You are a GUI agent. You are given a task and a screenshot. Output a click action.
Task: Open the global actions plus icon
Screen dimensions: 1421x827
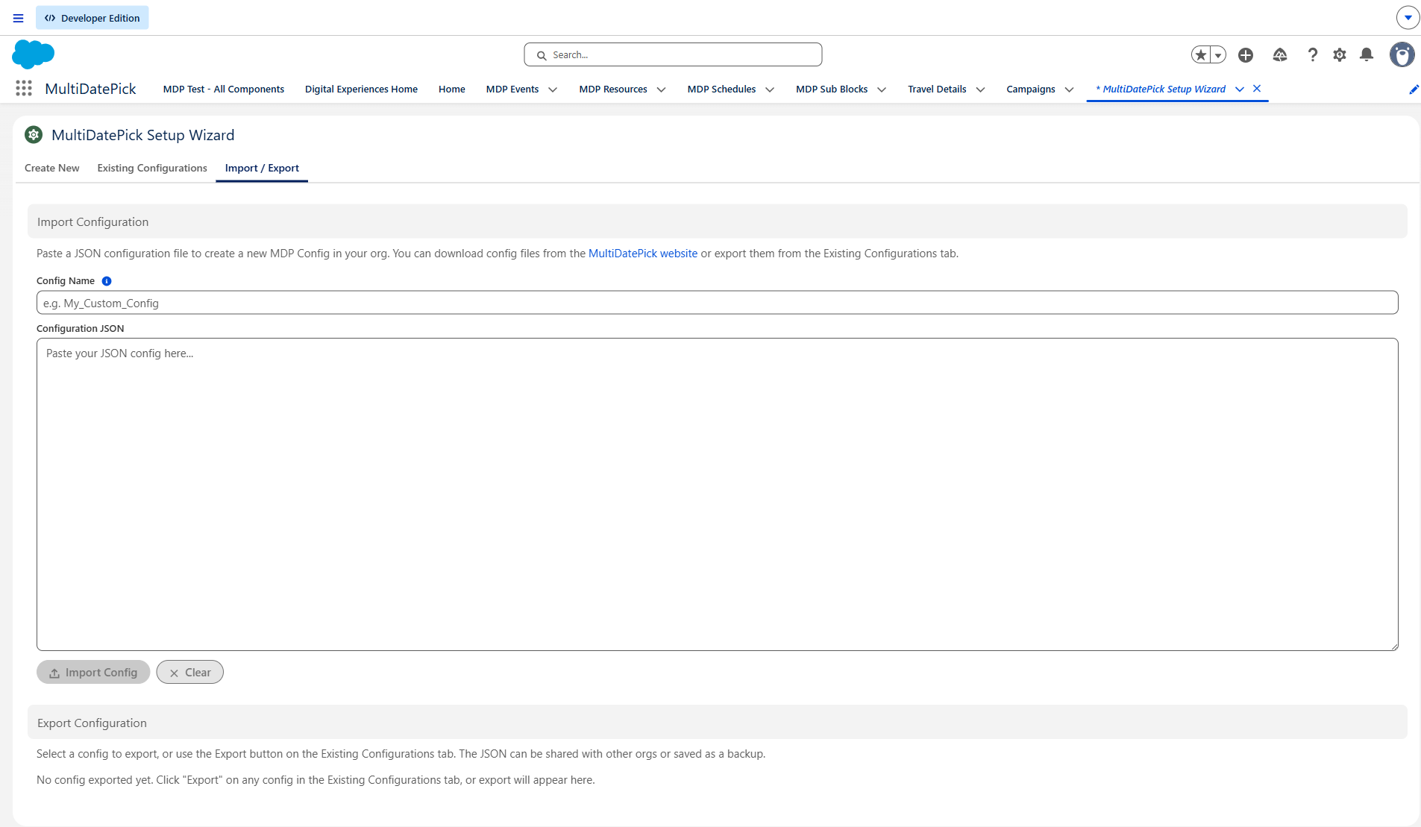click(1246, 54)
